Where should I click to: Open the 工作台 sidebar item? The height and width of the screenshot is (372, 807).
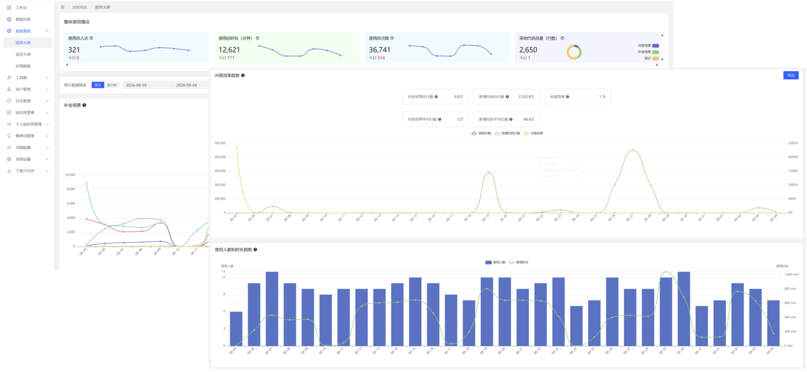click(21, 8)
